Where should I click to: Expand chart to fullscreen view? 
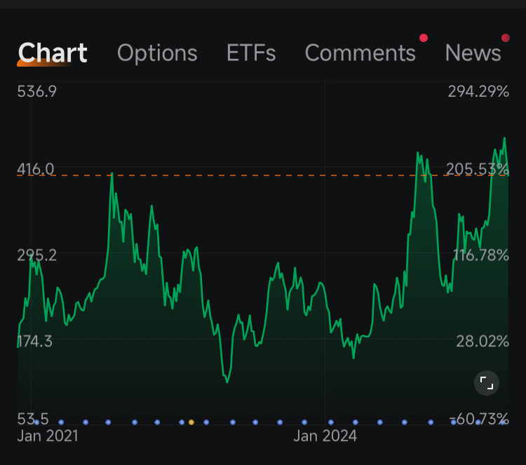click(x=487, y=383)
